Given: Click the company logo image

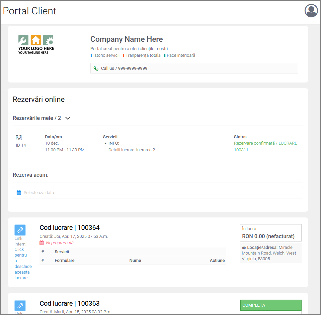Looking at the screenshot, I should [x=36, y=44].
